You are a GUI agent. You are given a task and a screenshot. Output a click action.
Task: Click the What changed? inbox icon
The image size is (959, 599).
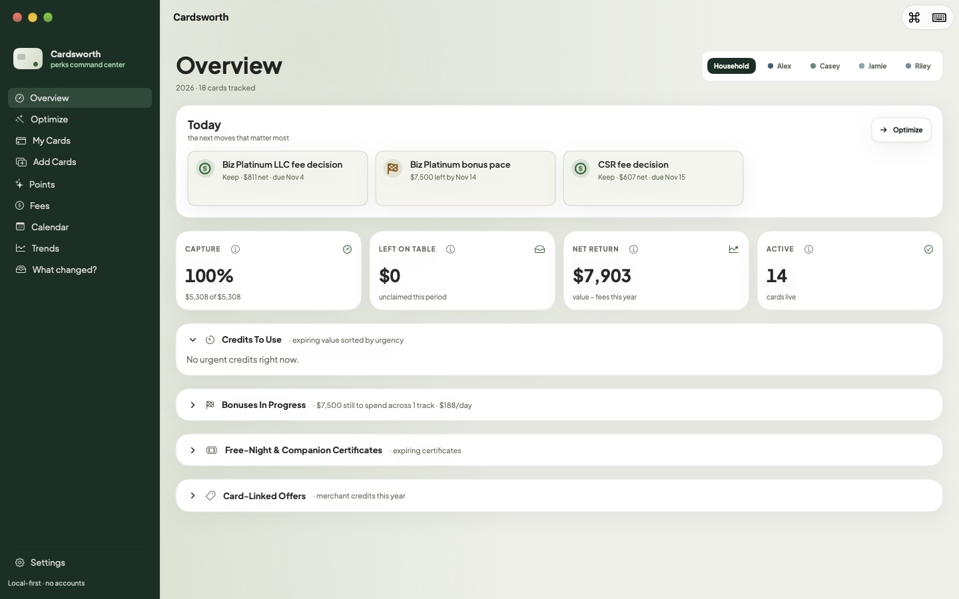tap(21, 270)
